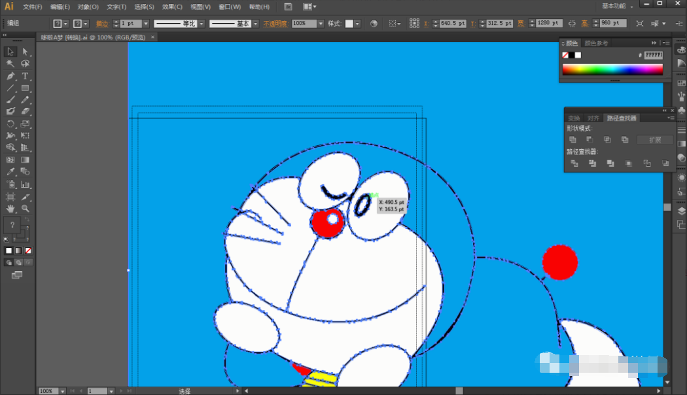Click the 描边 stroke link
Image resolution: width=687 pixels, height=395 pixels.
(x=102, y=24)
